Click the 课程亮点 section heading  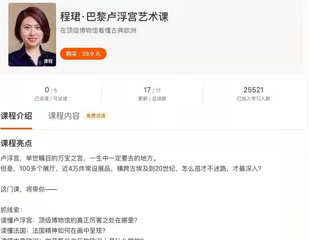click(x=16, y=143)
